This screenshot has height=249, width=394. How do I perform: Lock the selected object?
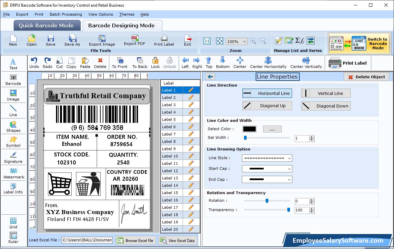tap(155, 63)
